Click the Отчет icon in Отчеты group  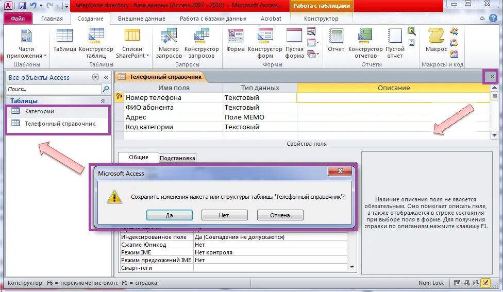pos(336,40)
